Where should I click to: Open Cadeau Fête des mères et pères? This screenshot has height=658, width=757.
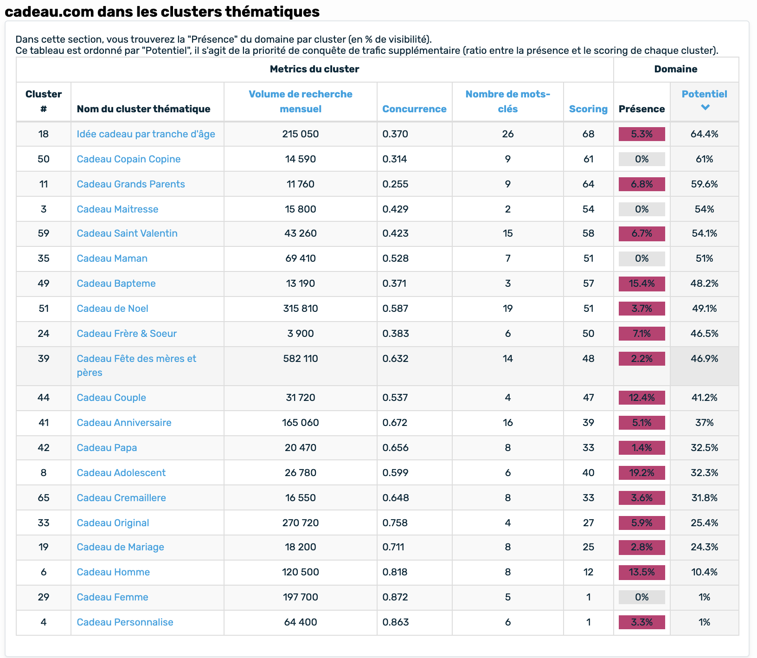point(136,366)
